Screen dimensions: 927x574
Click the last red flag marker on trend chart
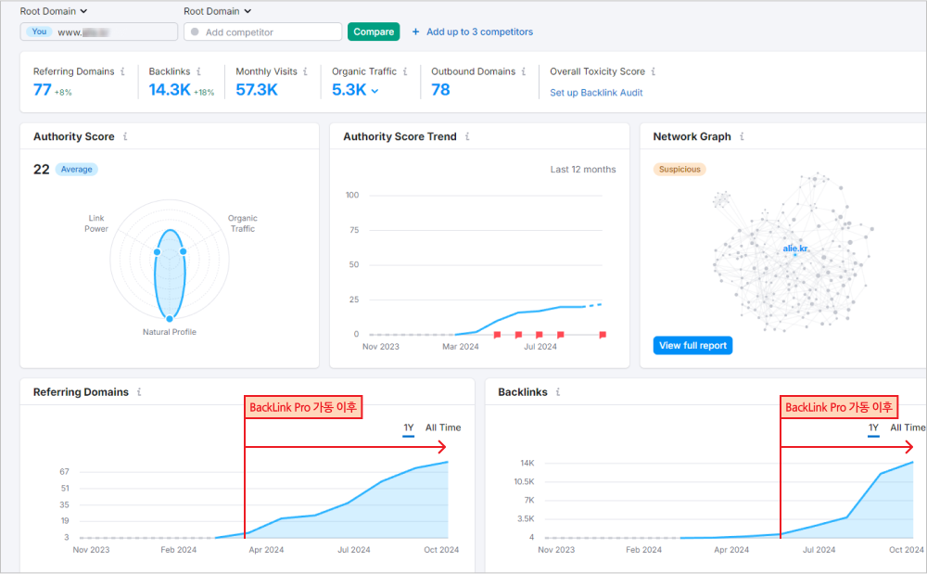coord(603,335)
